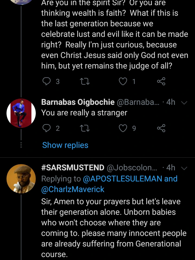The image size is (195, 260).
Task: Open Barnabas Oigbochie's tweet options chevron
Action: pyautogui.click(x=184, y=103)
